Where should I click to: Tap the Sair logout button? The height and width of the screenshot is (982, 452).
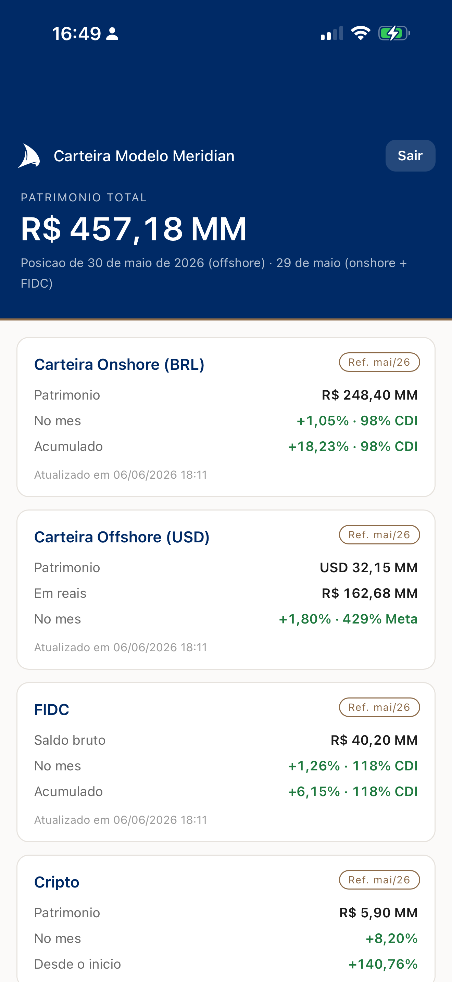pyautogui.click(x=410, y=155)
